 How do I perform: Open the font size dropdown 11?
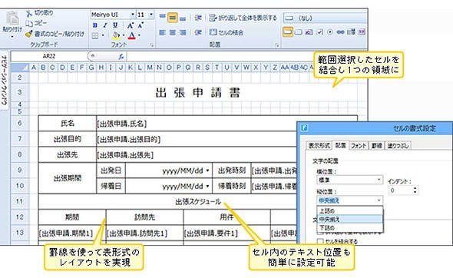(x=151, y=15)
